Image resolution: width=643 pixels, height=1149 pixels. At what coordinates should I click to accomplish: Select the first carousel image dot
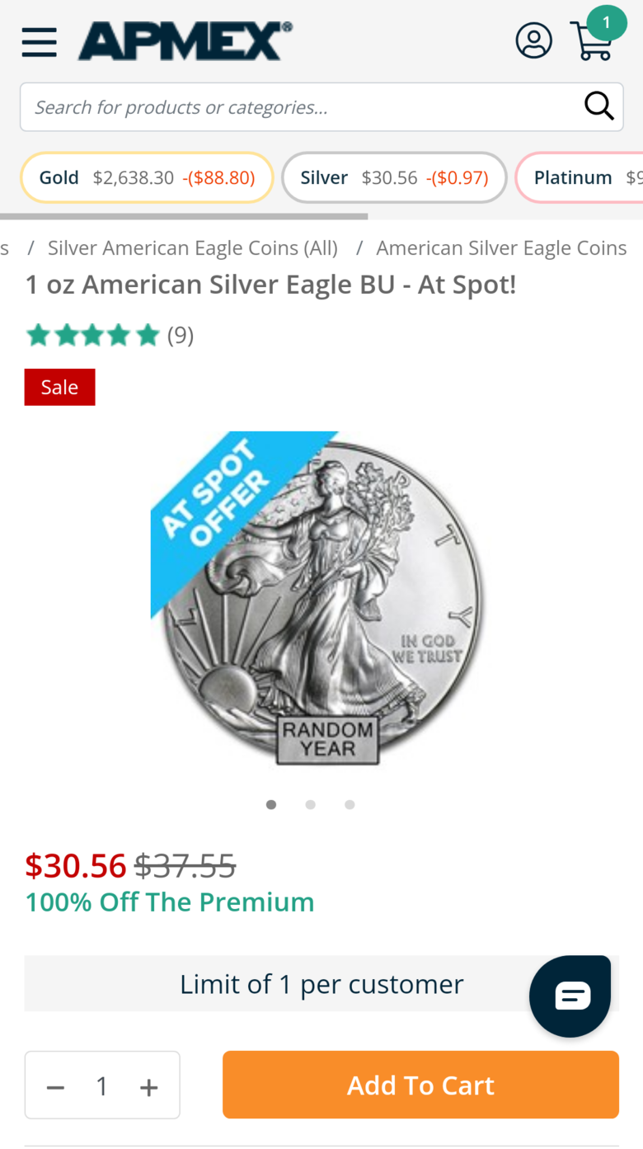[x=271, y=804]
